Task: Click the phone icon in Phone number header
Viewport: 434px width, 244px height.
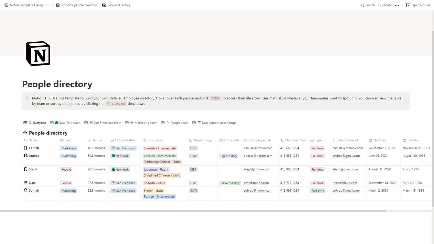Action: pyautogui.click(x=282, y=140)
